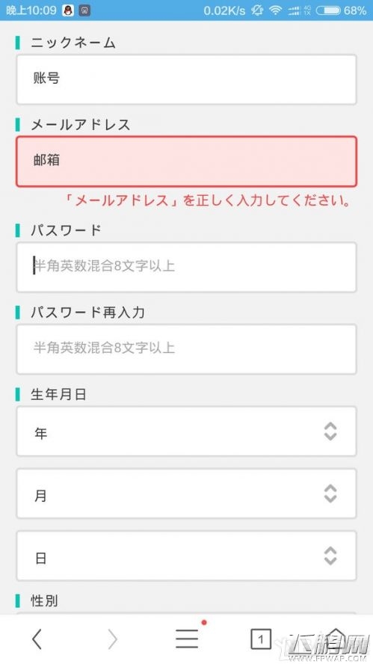Focus the highlighted メールアドレス email field

coord(186,162)
